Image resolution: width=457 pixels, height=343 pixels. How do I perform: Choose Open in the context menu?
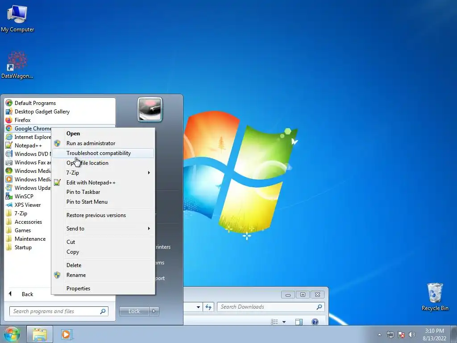(103, 133)
